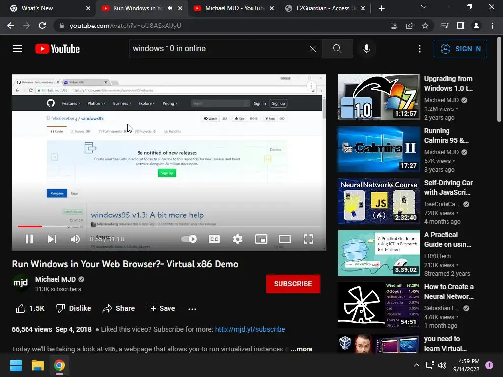
Task: Bookmark this page star
Action: pyautogui.click(x=425, y=26)
